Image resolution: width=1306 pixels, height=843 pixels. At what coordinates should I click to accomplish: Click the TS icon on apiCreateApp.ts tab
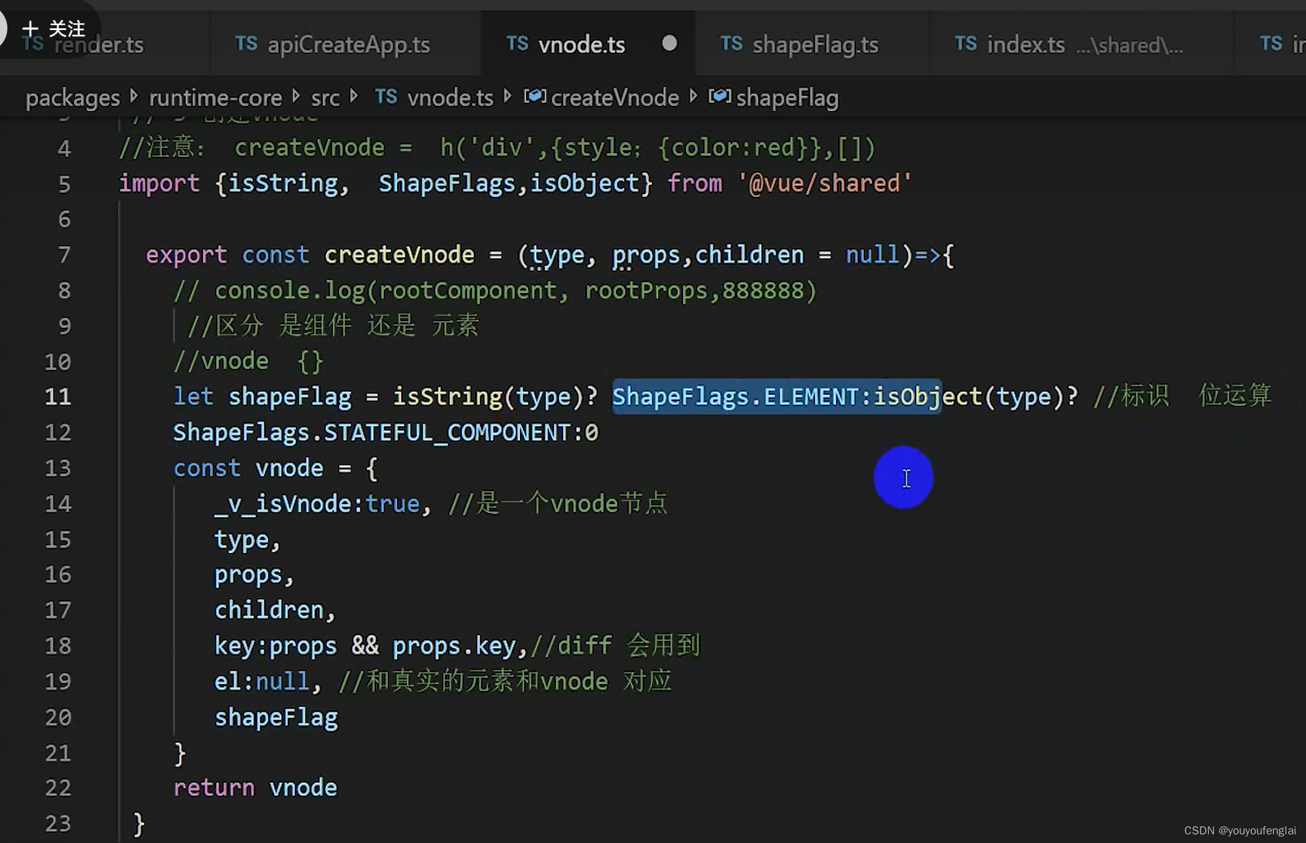(246, 44)
